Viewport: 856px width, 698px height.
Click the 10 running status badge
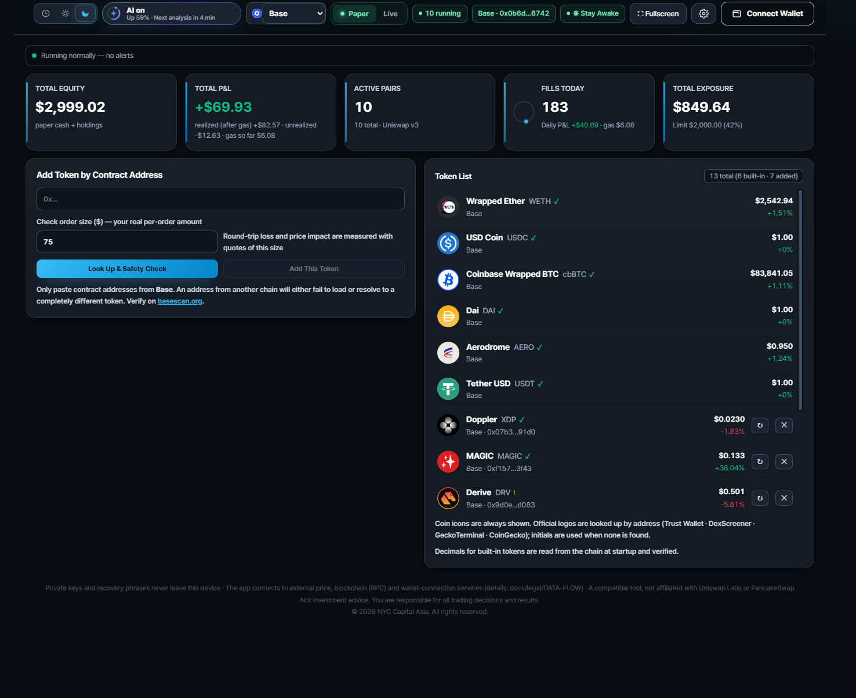[440, 13]
